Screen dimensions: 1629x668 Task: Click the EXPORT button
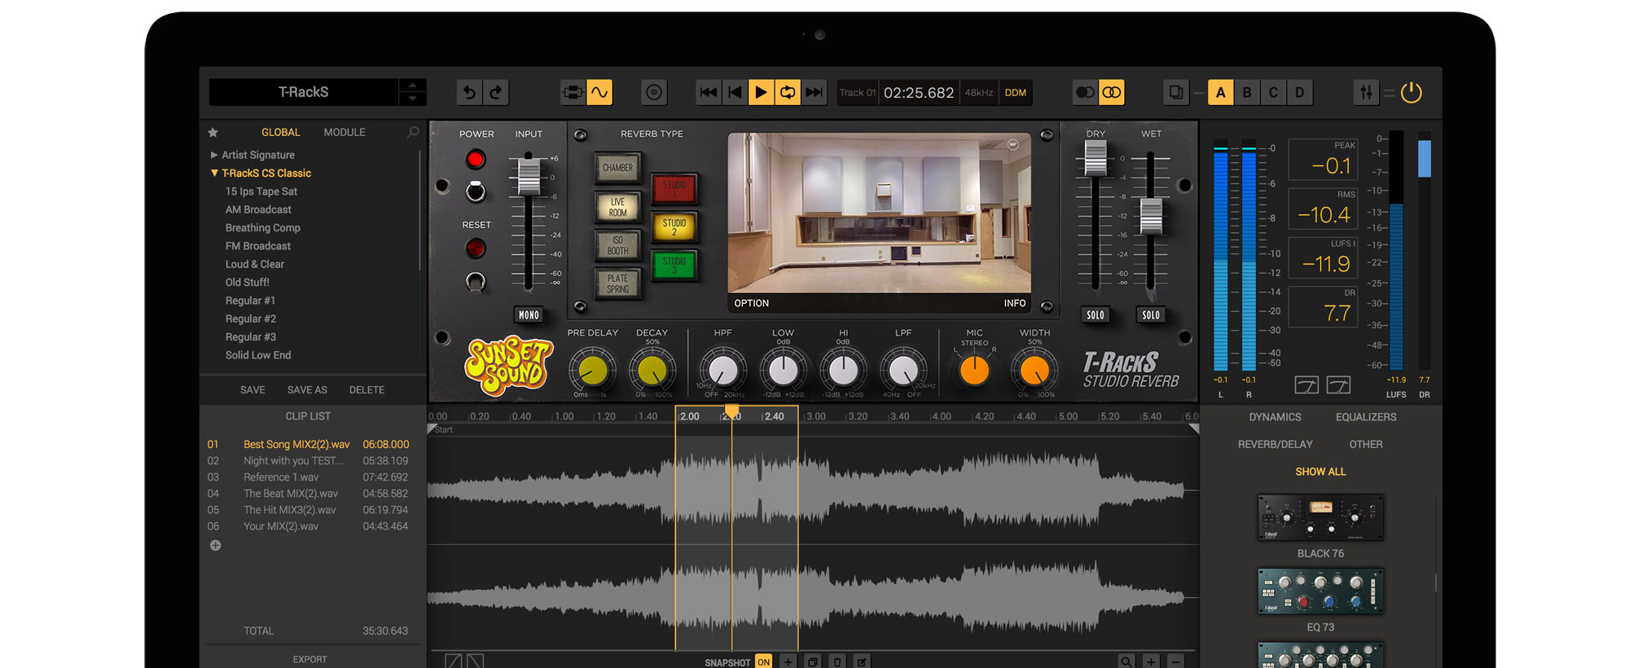[x=310, y=659]
